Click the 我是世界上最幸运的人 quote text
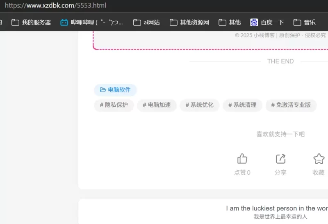328x224 pixels. point(280,217)
